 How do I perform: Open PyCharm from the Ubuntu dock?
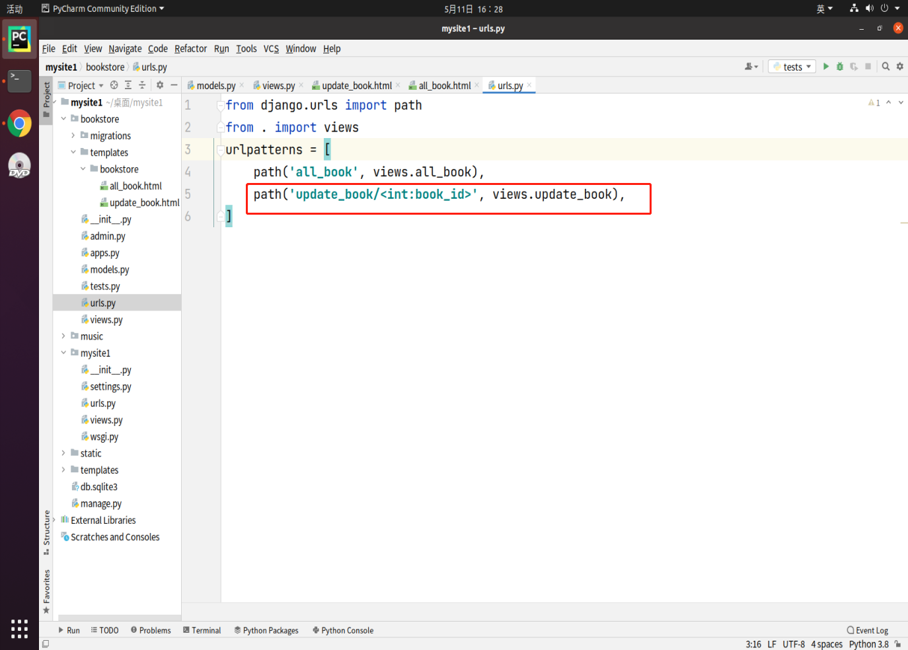pos(20,40)
